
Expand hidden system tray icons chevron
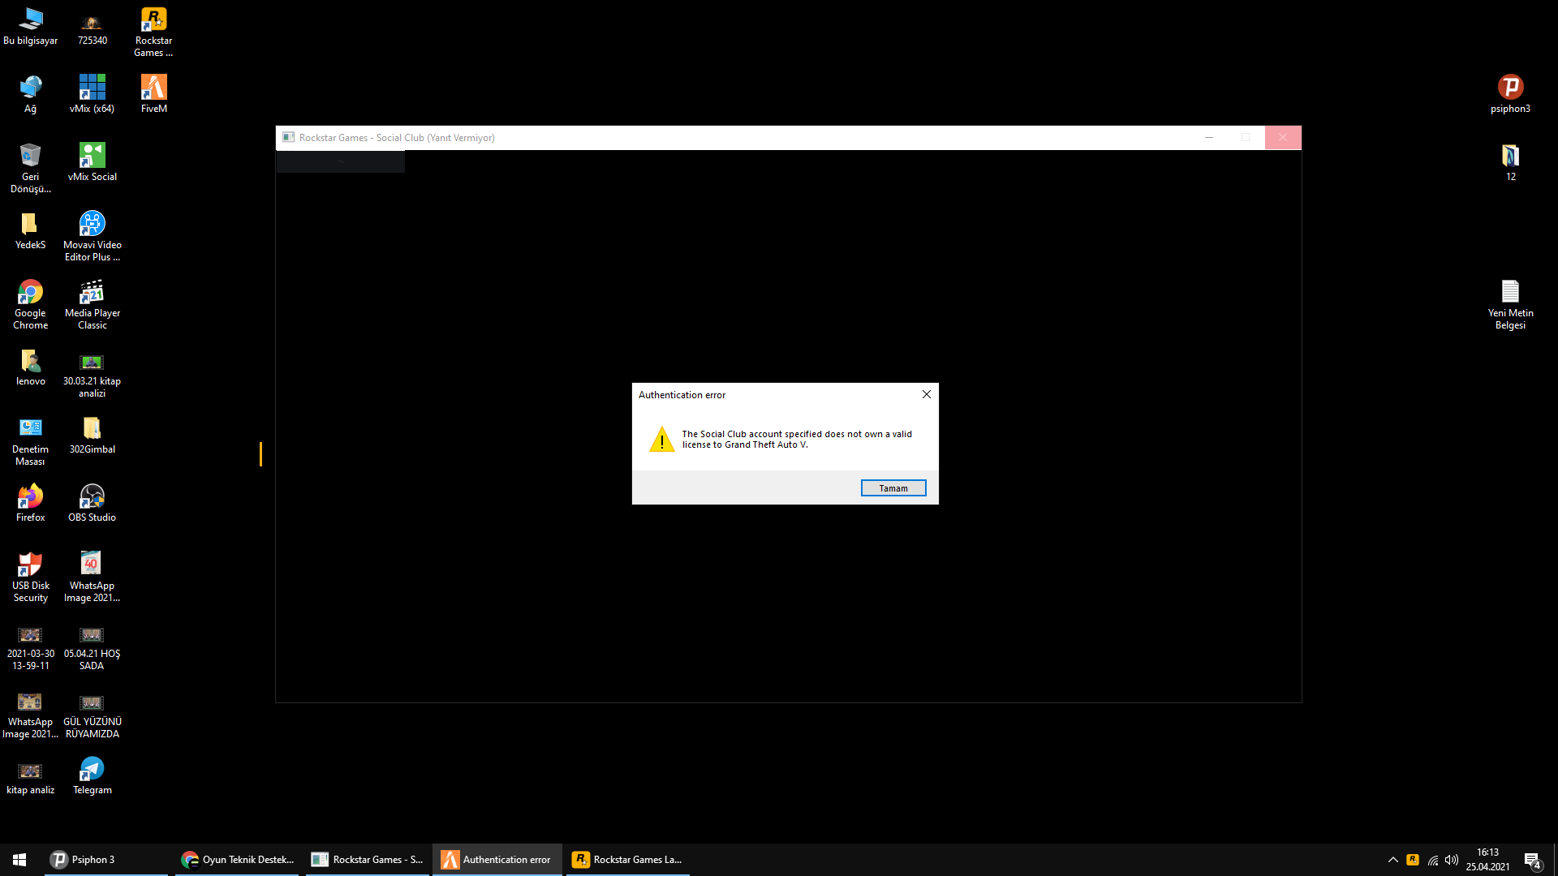point(1392,859)
